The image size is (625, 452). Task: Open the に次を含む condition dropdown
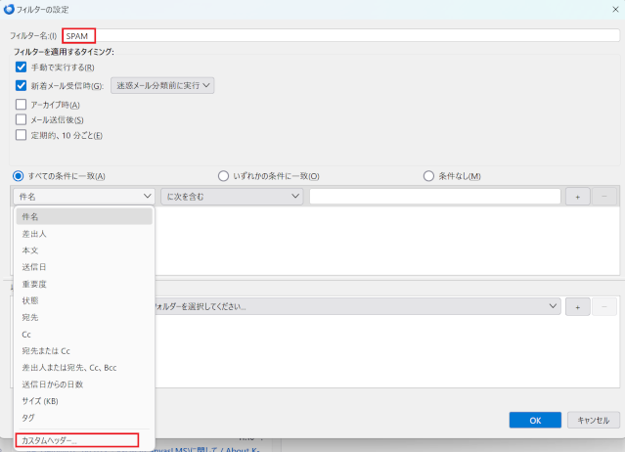click(x=231, y=197)
